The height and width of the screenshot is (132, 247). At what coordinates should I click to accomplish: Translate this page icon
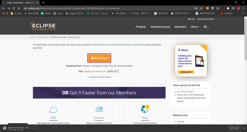pyautogui.click(x=196, y=8)
